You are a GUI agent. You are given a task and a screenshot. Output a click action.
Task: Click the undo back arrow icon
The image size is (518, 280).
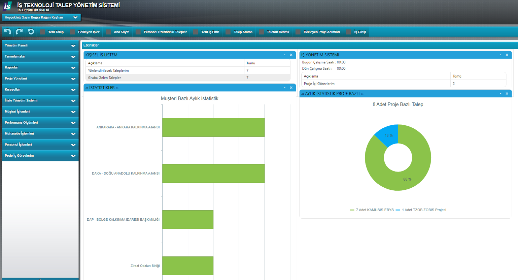(x=7, y=32)
